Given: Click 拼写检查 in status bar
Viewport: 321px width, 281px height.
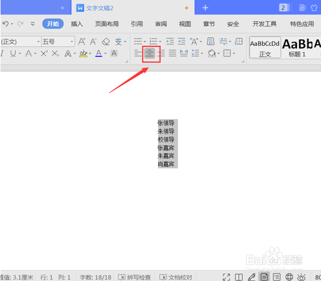Looking at the screenshot, I should click(x=134, y=277).
